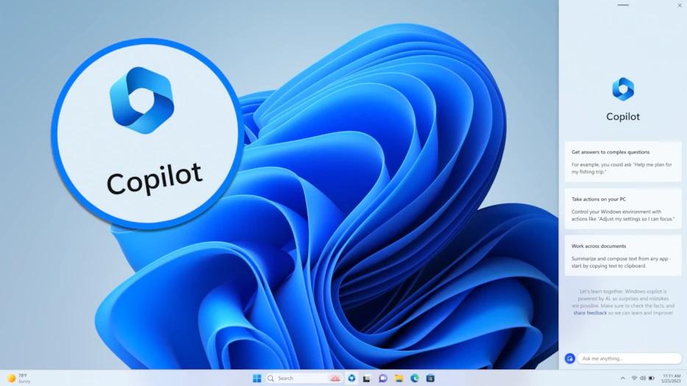Launch Microsoft Edge from the taskbar
This screenshot has width=687, height=386.
point(414,378)
